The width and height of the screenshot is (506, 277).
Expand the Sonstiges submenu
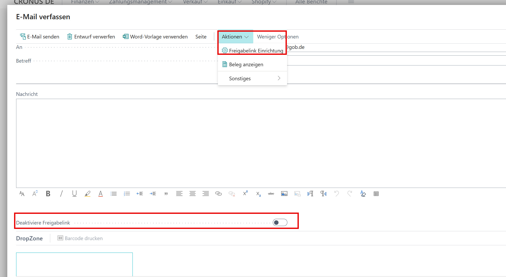point(252,78)
